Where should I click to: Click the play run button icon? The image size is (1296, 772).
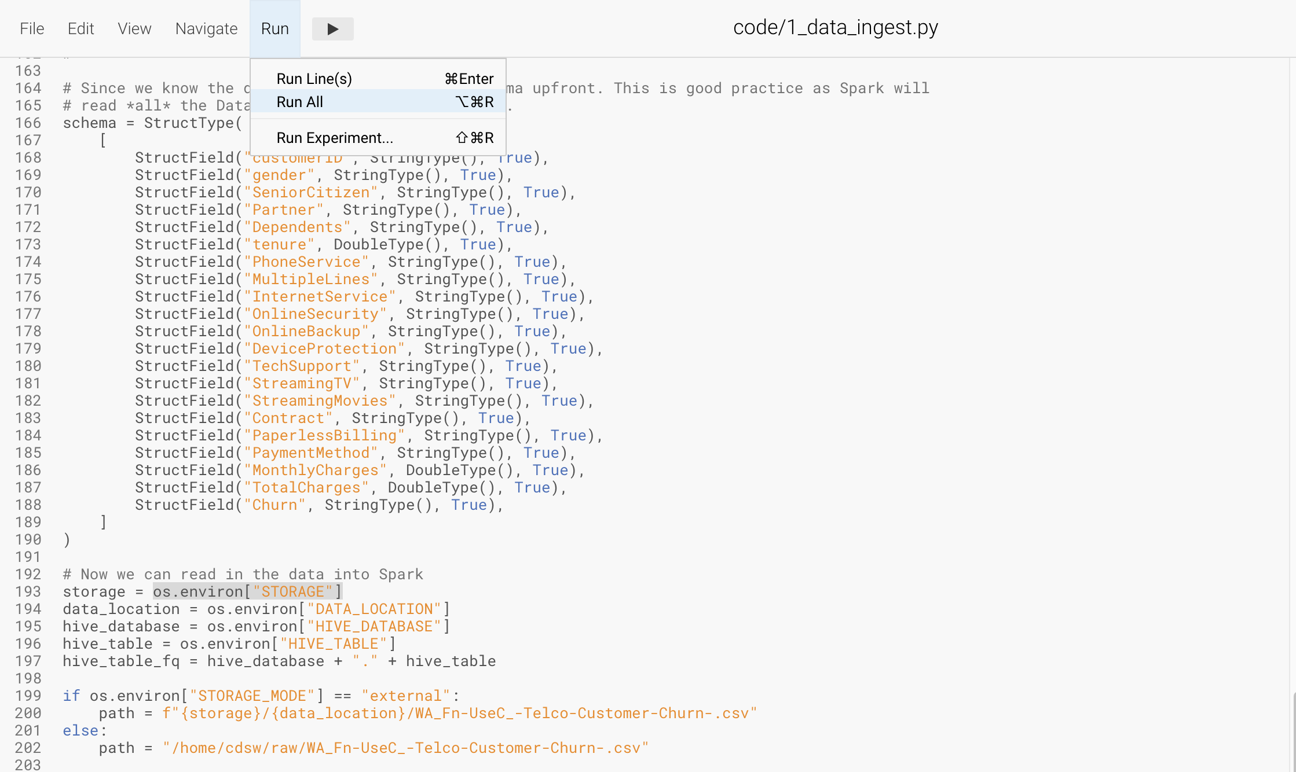332,29
